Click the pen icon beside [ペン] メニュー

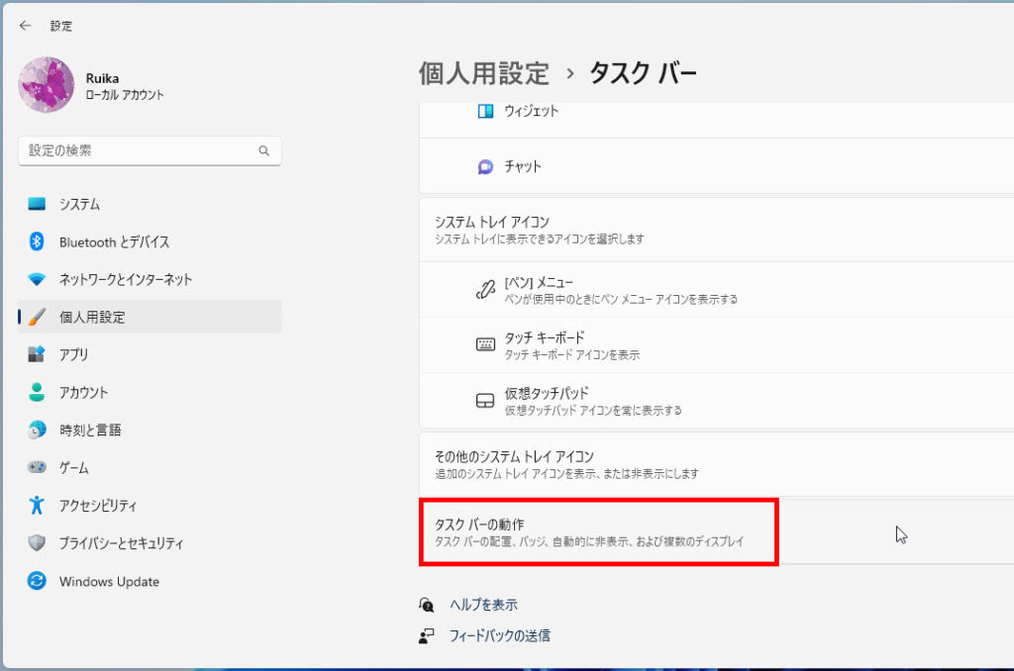[x=485, y=289]
